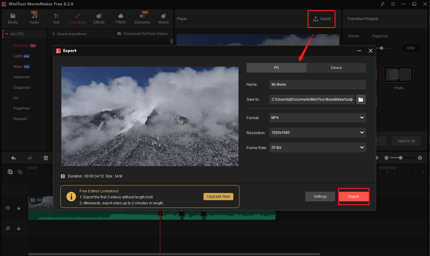Click the Redo arrow in timeline toolbar

click(x=30, y=158)
